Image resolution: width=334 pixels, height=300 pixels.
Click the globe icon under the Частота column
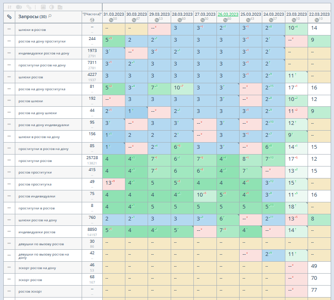click(x=92, y=20)
